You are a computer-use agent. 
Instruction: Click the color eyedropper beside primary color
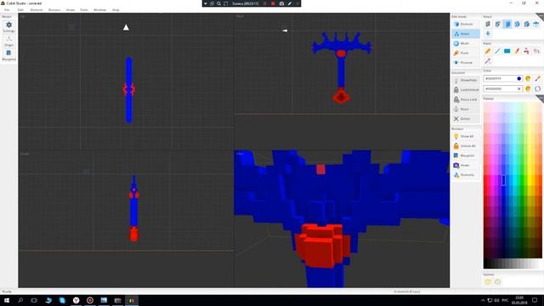click(537, 79)
